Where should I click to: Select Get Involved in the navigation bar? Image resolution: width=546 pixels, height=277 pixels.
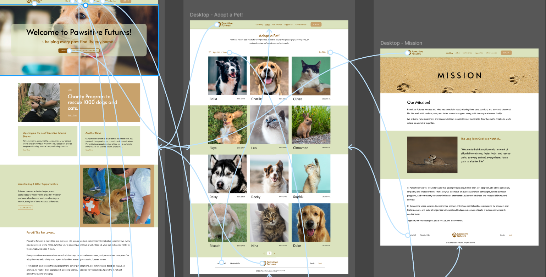pyautogui.click(x=277, y=24)
